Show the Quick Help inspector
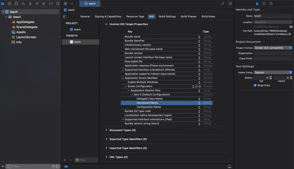 click(271, 3)
